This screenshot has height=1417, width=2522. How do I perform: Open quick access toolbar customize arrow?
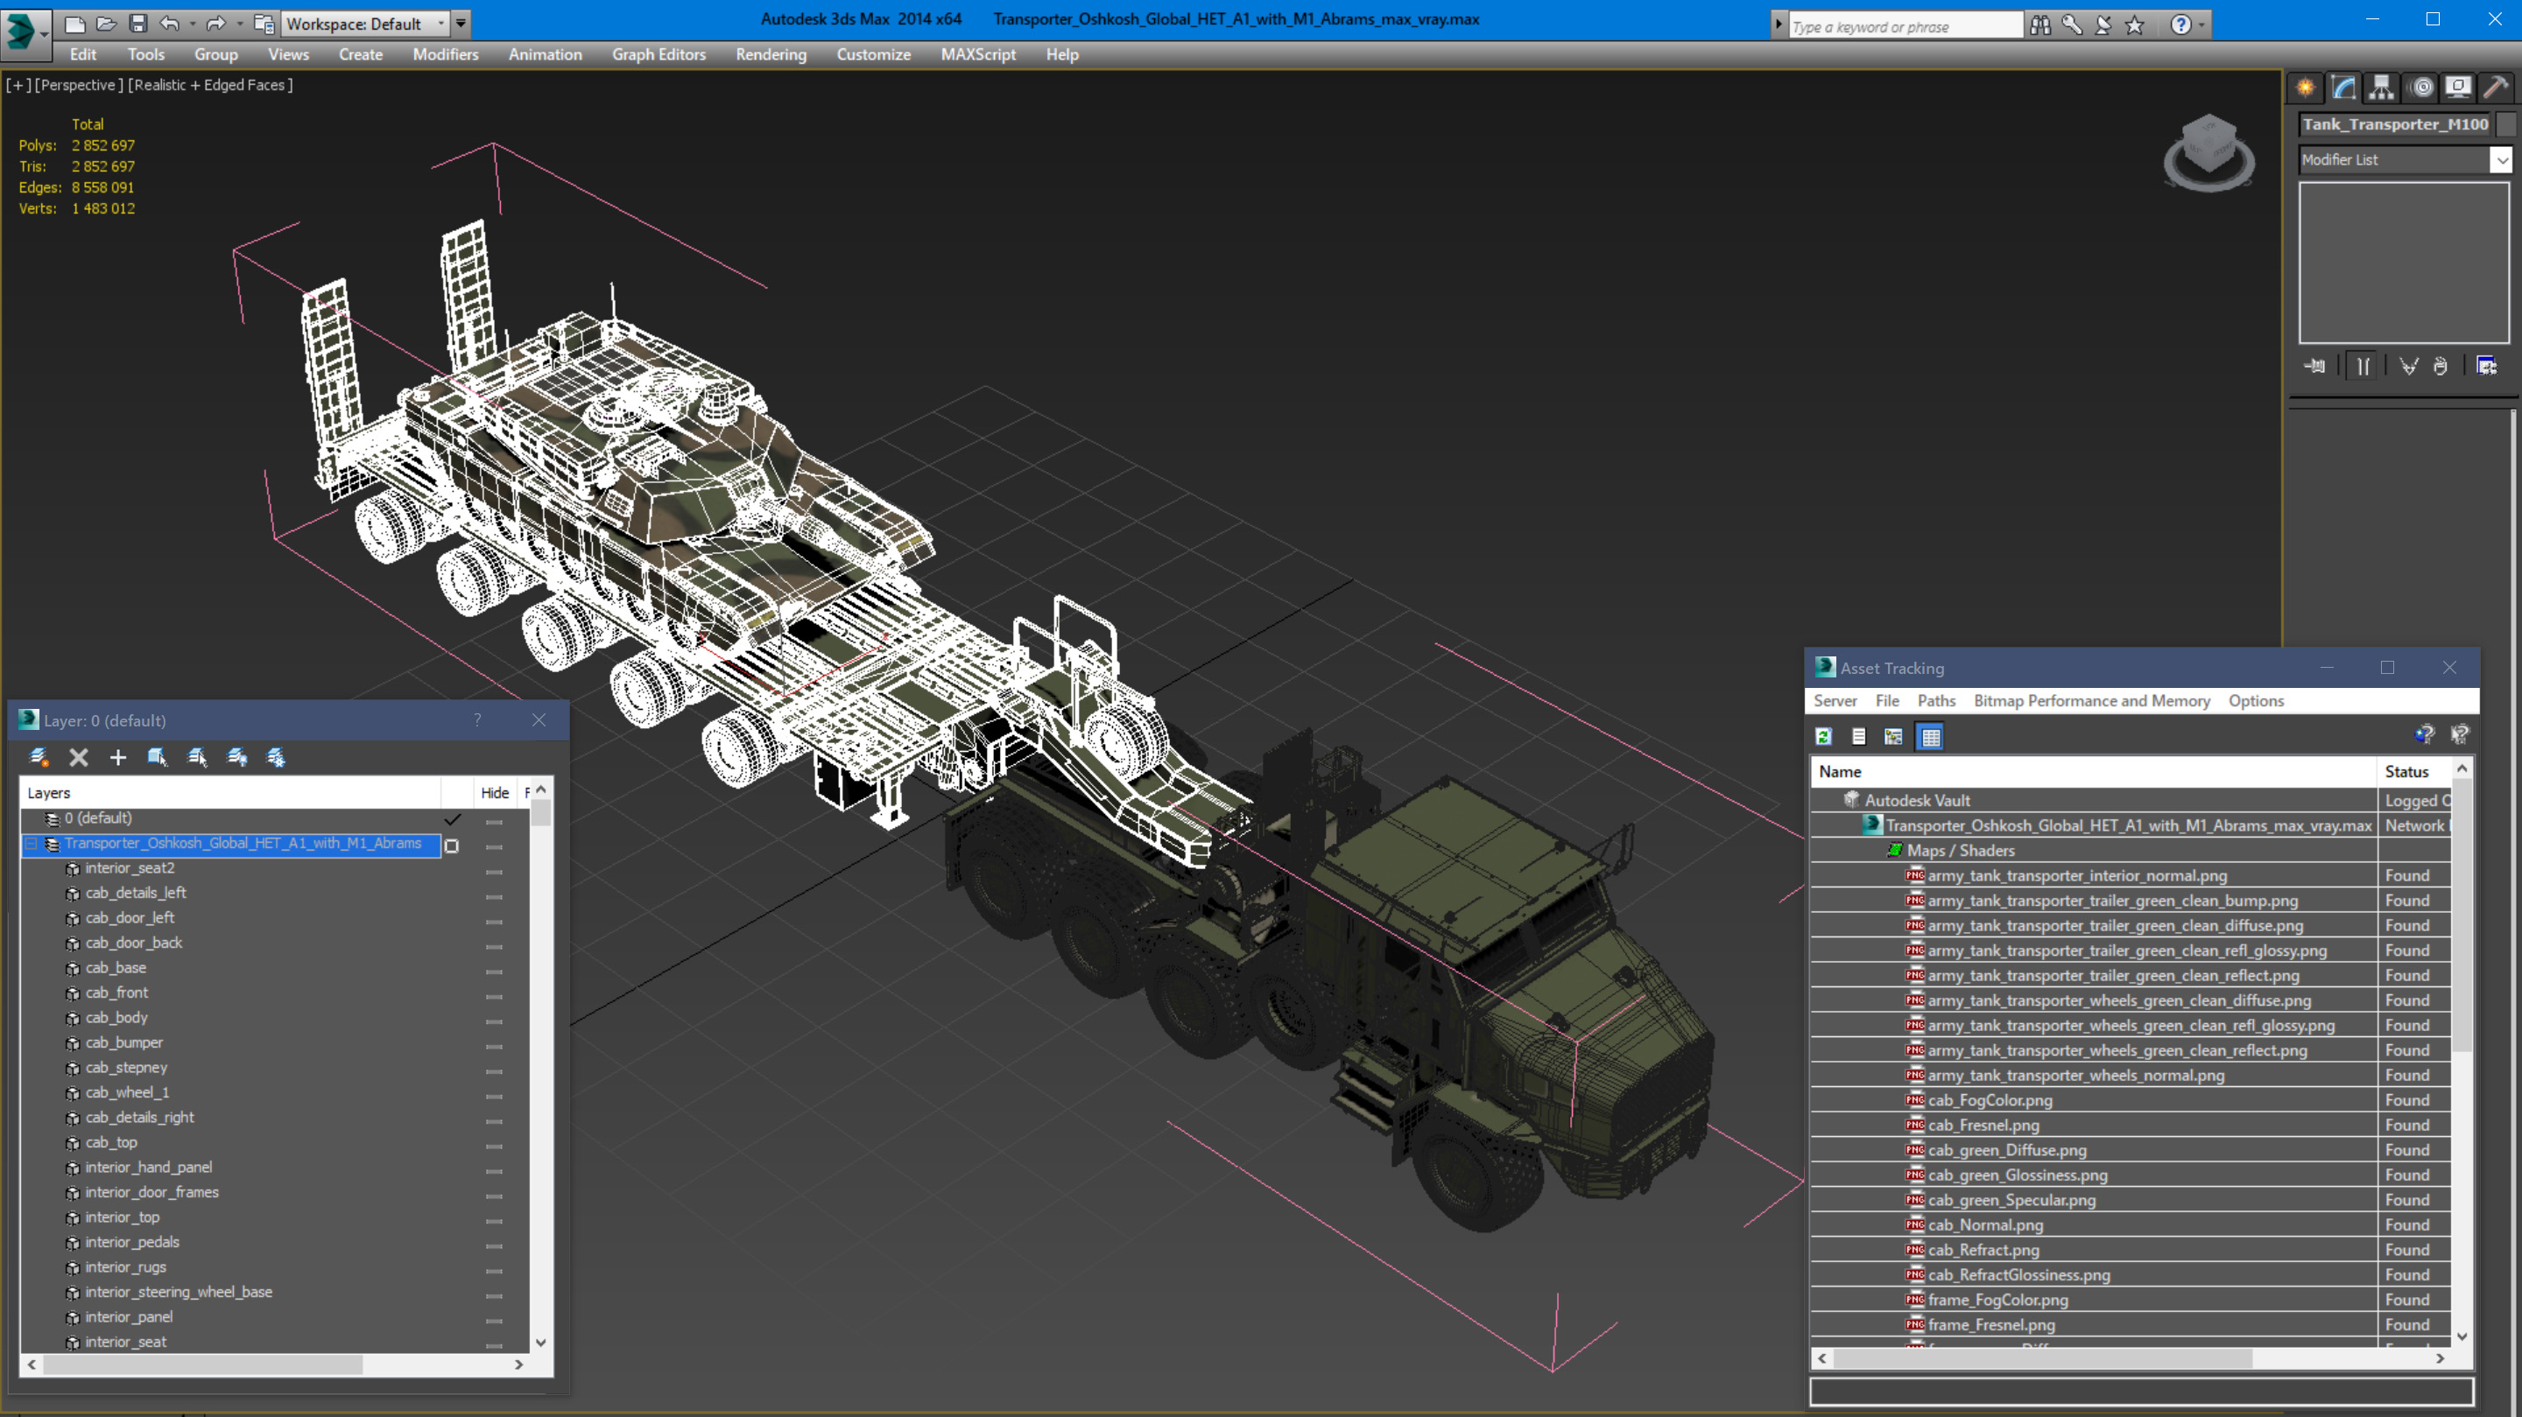click(461, 23)
